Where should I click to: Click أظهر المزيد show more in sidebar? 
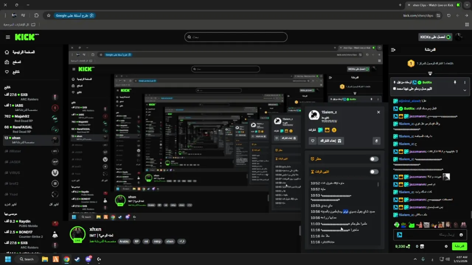coord(10,204)
